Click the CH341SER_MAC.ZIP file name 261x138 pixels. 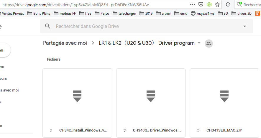tap(224, 130)
